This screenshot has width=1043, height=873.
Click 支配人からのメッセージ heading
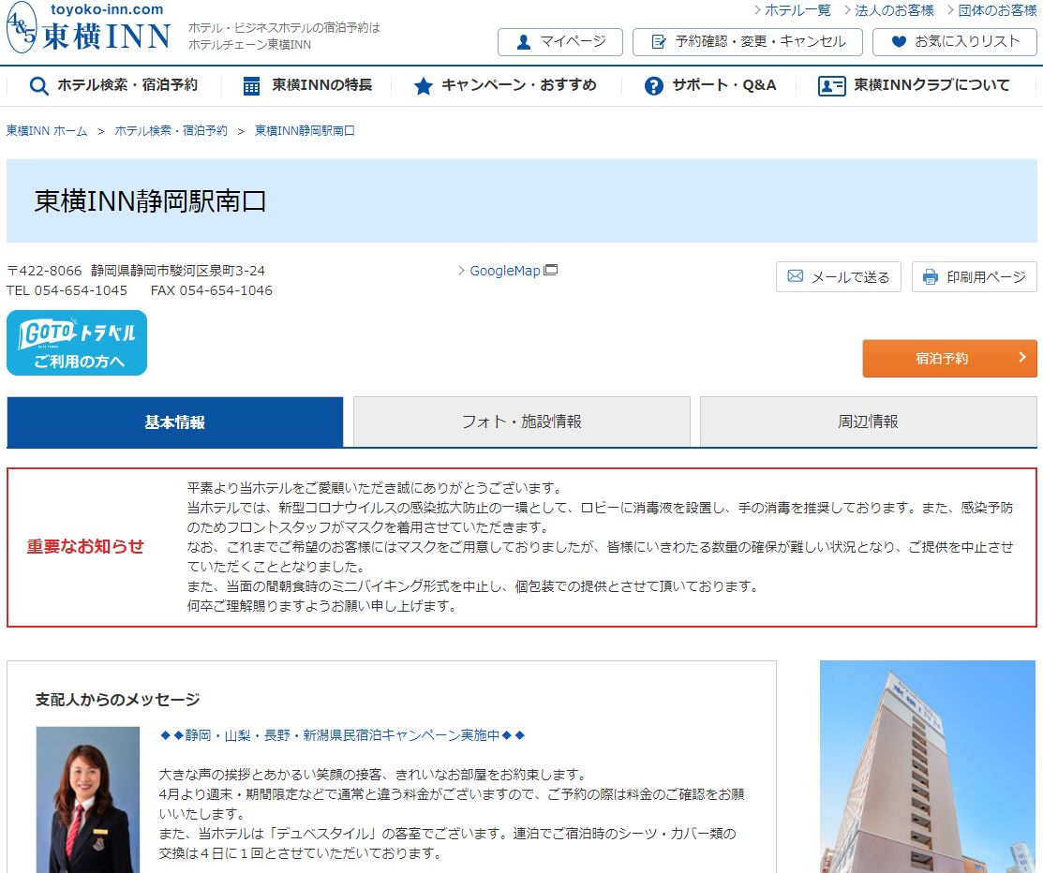118,700
